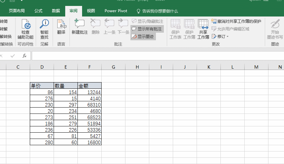Select column header H
The height and width of the screenshot is (164, 284).
click(x=137, y=67)
